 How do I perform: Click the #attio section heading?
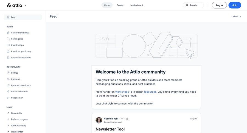point(10,26)
